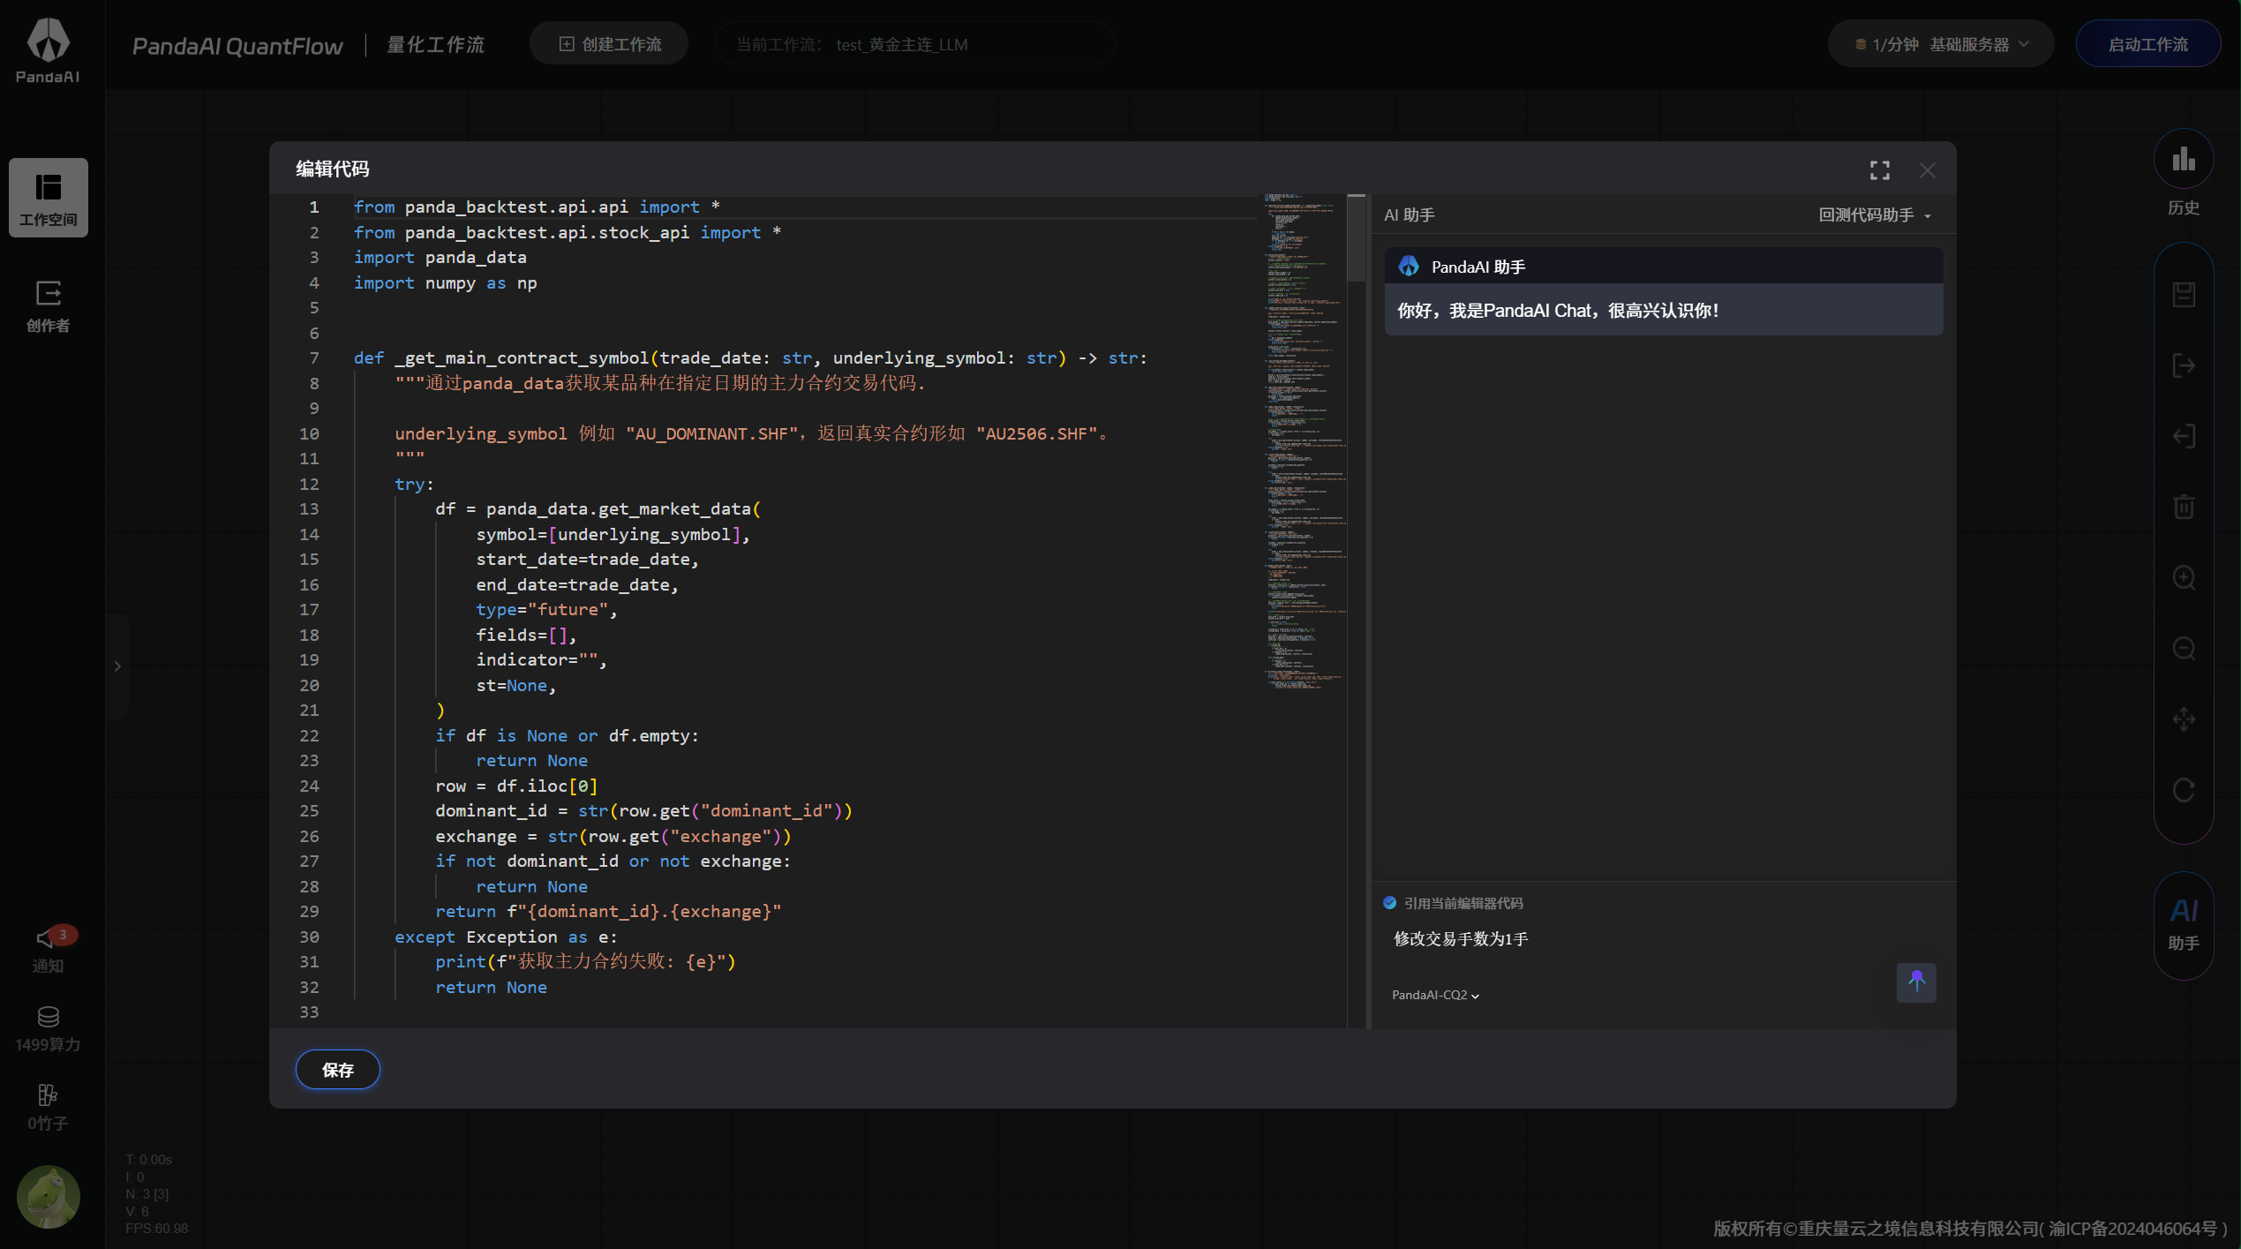Click the 保存 save button

pyautogui.click(x=337, y=1070)
